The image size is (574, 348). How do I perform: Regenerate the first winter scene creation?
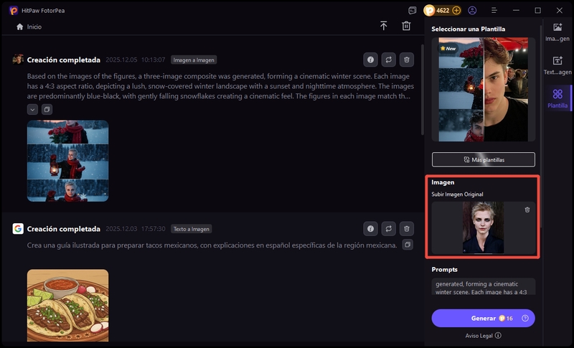(x=388, y=60)
